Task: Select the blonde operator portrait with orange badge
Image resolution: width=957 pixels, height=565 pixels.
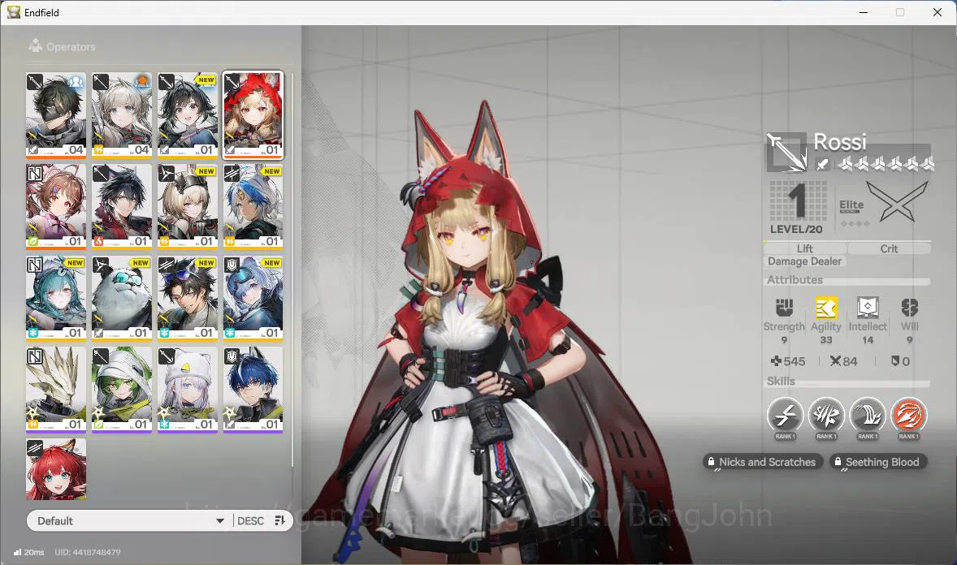Action: 122,114
